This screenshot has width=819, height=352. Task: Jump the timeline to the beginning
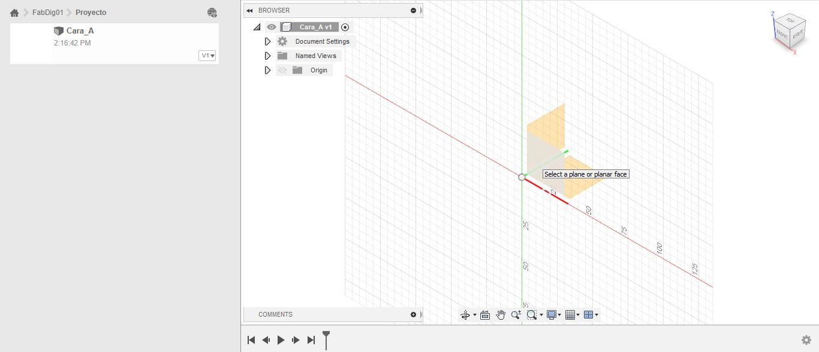[x=251, y=340]
